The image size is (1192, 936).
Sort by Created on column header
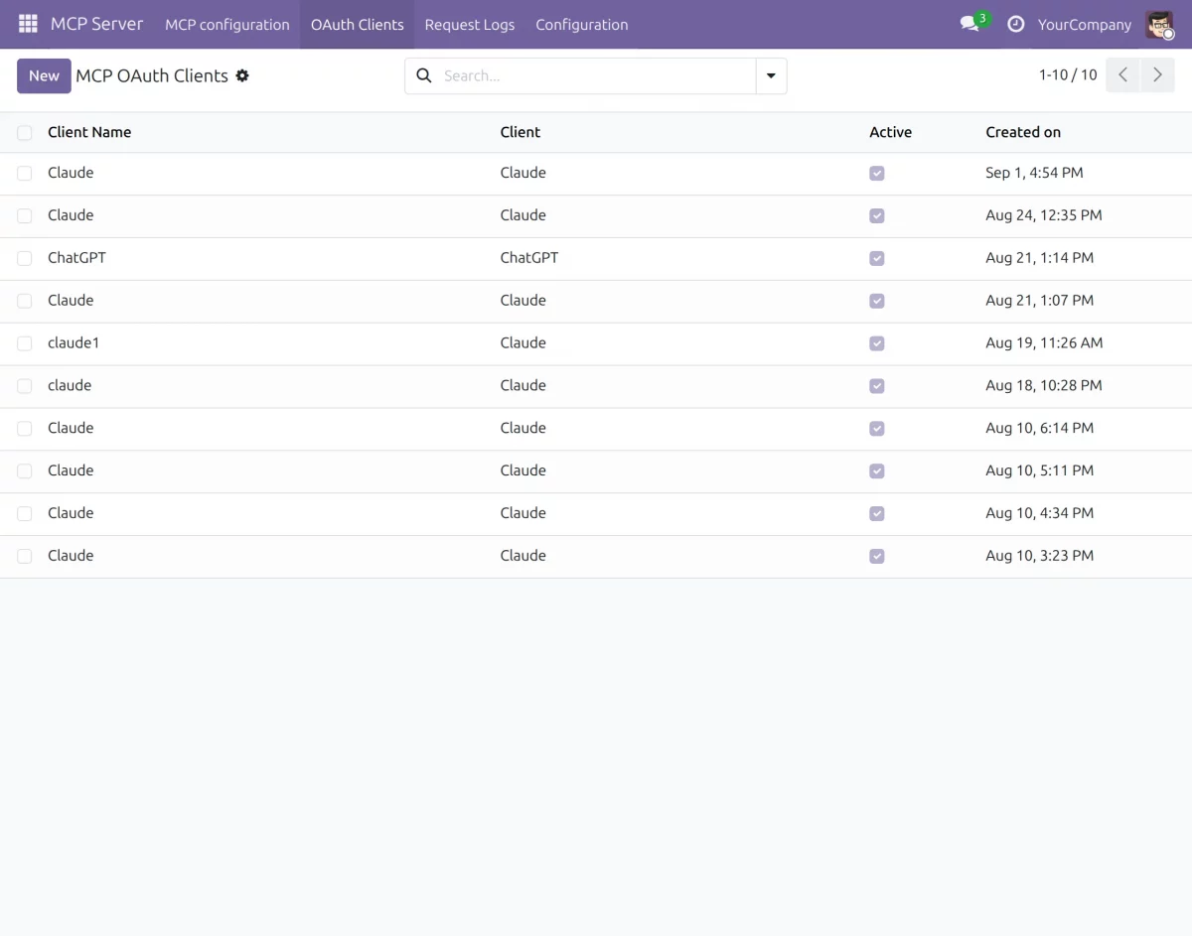click(1023, 132)
